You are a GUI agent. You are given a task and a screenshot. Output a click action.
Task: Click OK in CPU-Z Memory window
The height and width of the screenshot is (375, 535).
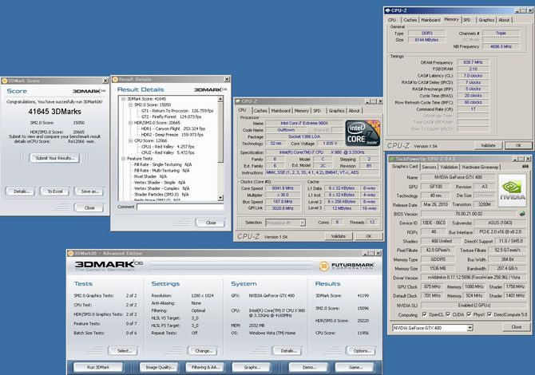518,145
